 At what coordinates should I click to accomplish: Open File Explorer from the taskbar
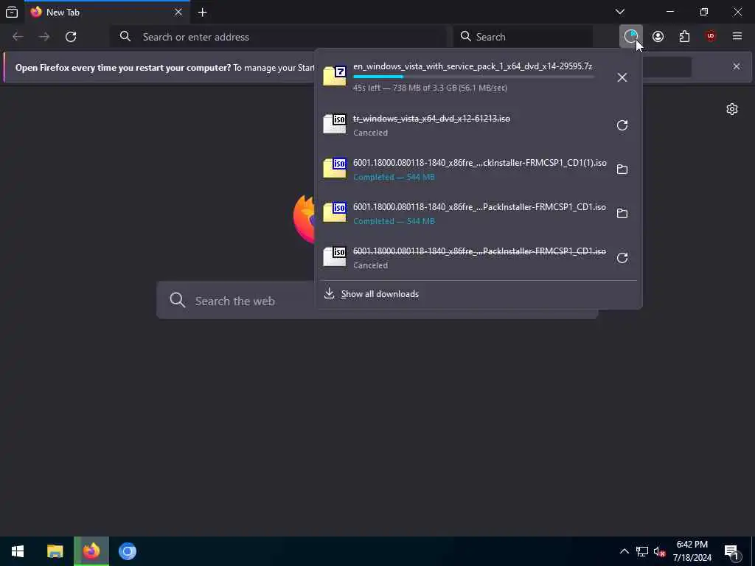coord(55,551)
